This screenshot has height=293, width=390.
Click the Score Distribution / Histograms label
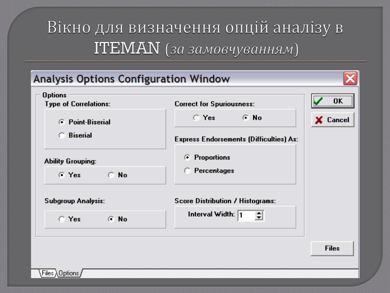pyautogui.click(x=225, y=201)
